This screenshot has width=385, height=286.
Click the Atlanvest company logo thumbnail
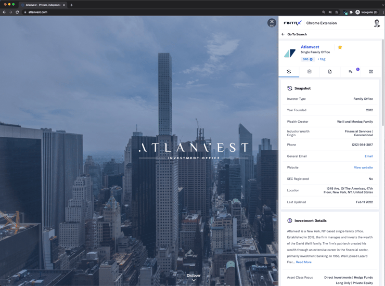[x=290, y=53]
